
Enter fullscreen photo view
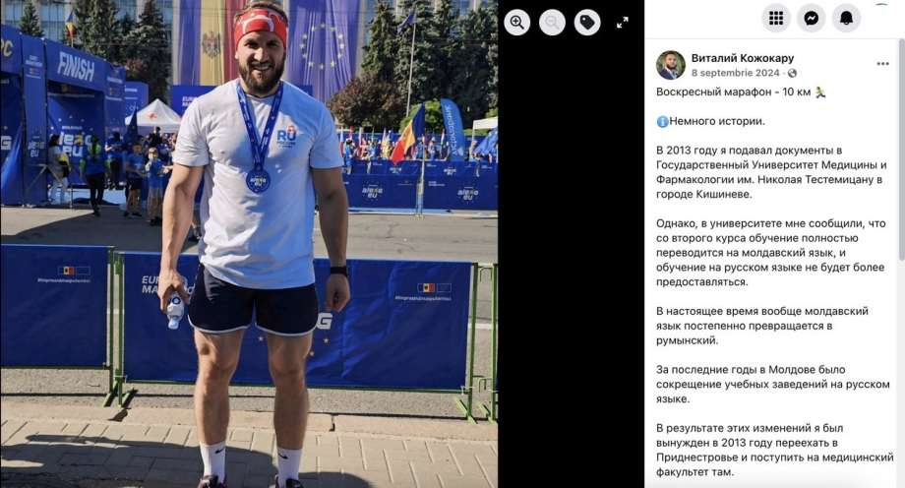pos(622,23)
